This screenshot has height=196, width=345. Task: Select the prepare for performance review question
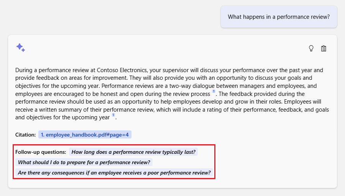pyautogui.click(x=84, y=162)
